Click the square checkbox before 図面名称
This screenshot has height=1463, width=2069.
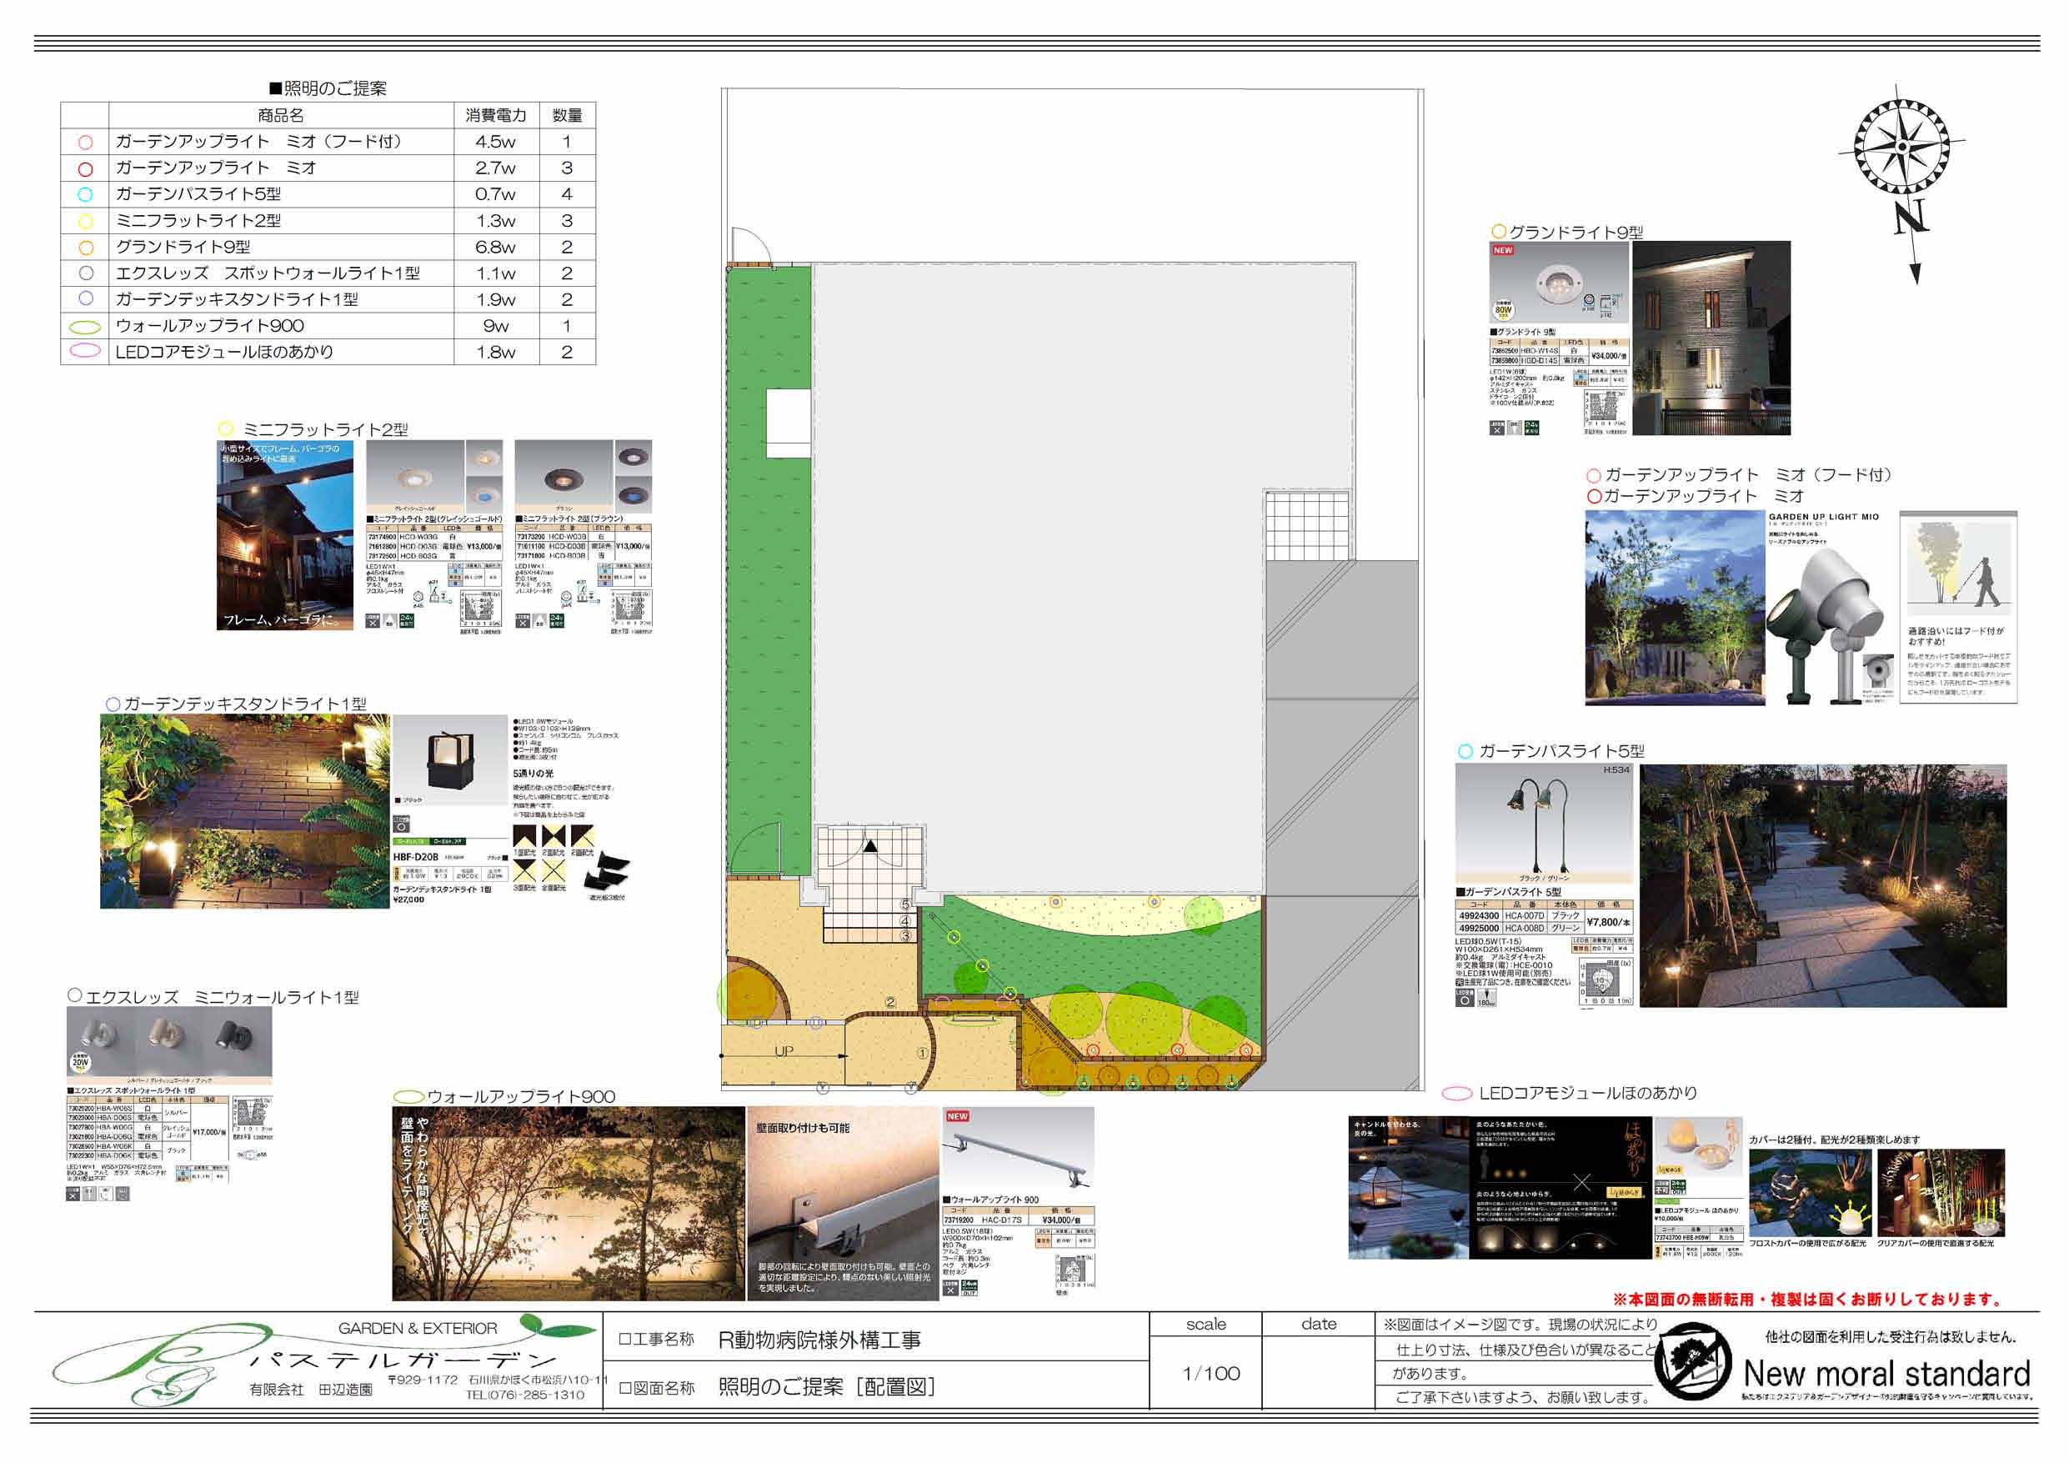point(624,1388)
